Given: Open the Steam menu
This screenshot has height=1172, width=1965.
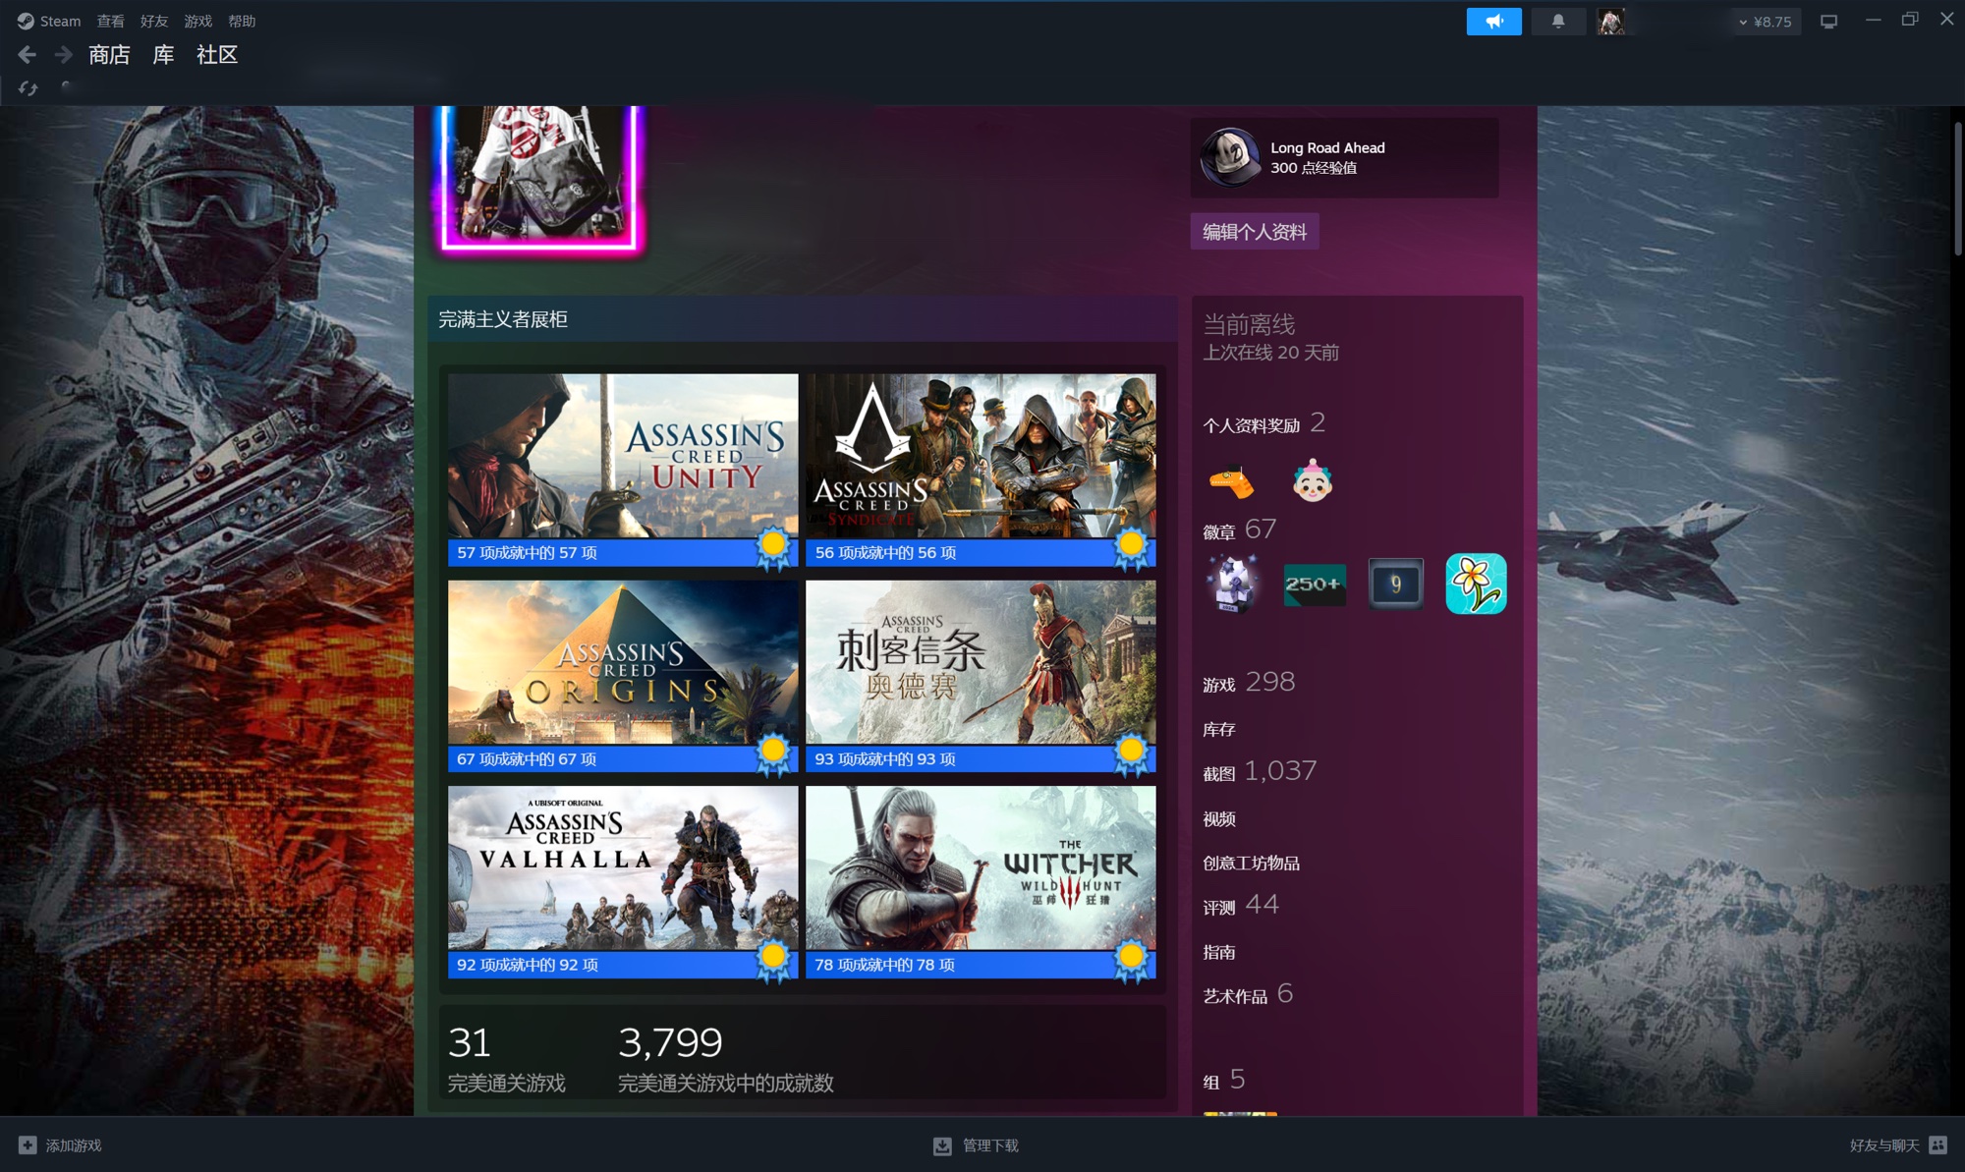Looking at the screenshot, I should tap(61, 21).
